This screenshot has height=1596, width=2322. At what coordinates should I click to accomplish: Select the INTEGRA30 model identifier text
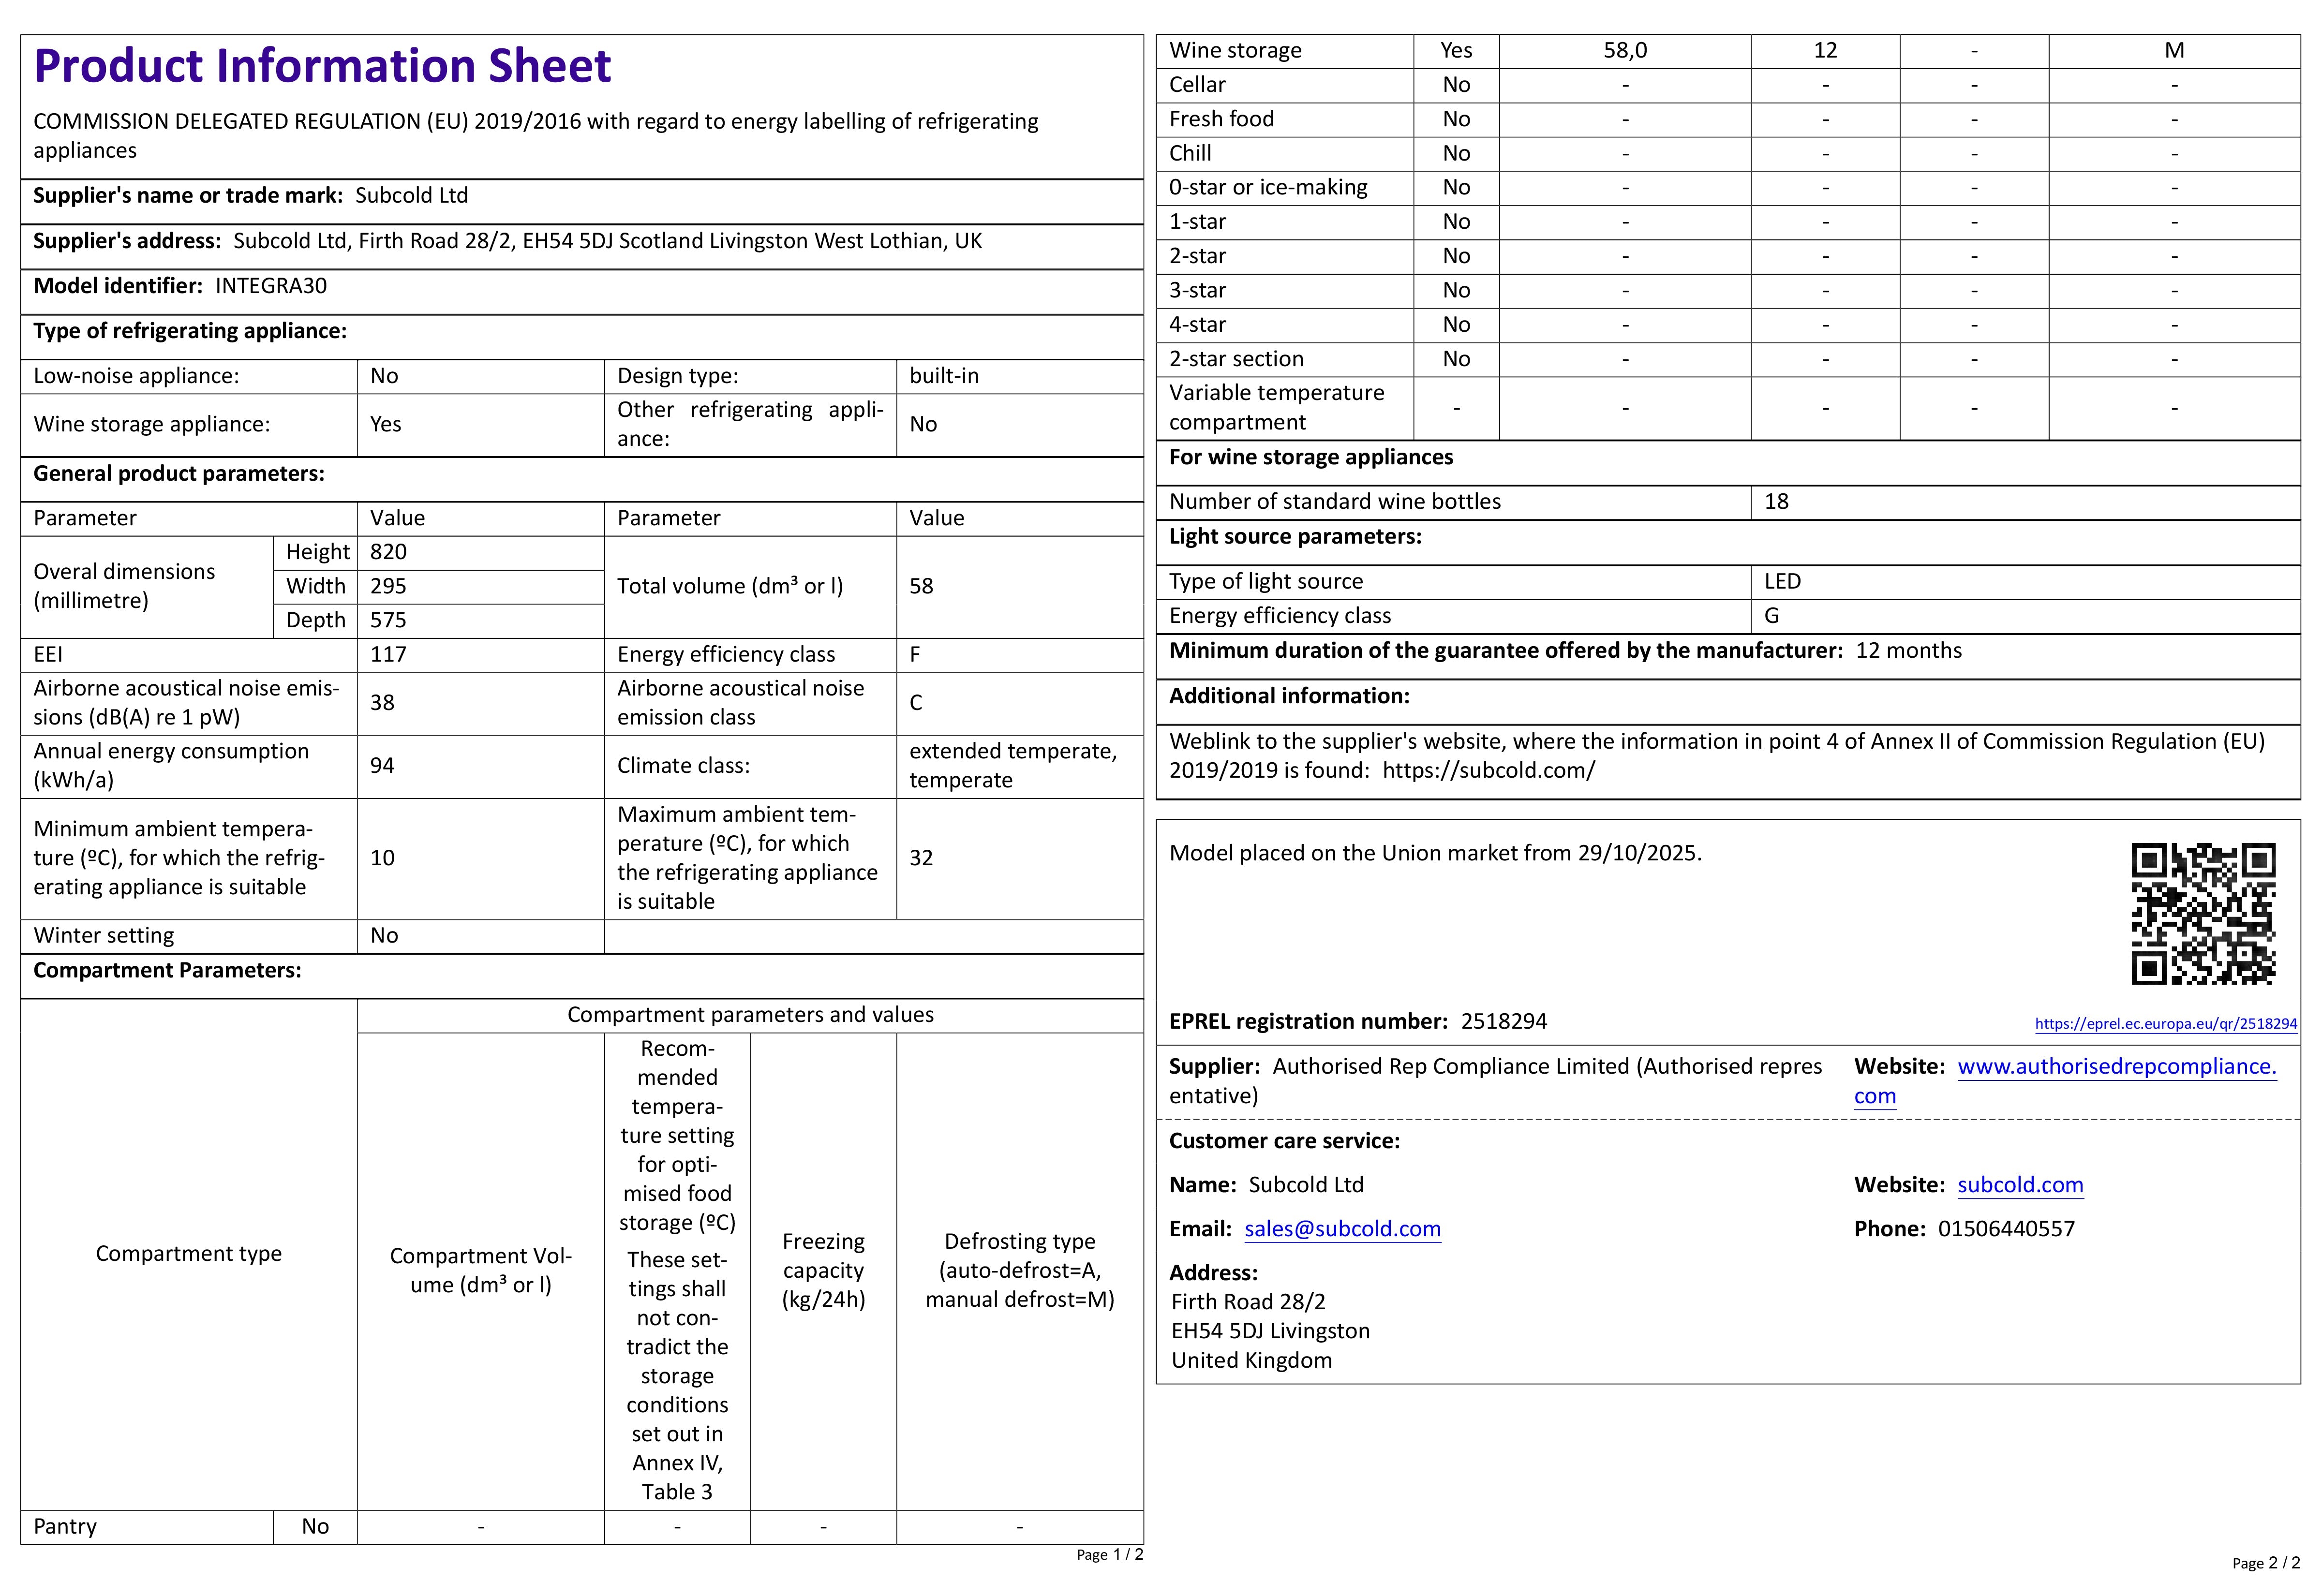(x=271, y=286)
